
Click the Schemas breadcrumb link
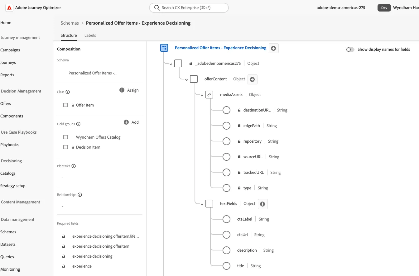point(70,23)
